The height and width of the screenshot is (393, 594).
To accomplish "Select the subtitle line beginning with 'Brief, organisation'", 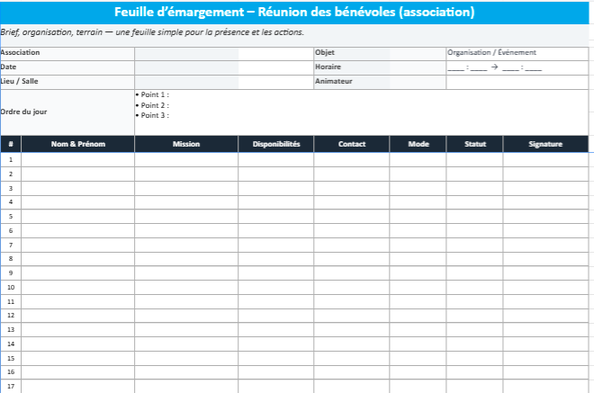I will pos(153,32).
